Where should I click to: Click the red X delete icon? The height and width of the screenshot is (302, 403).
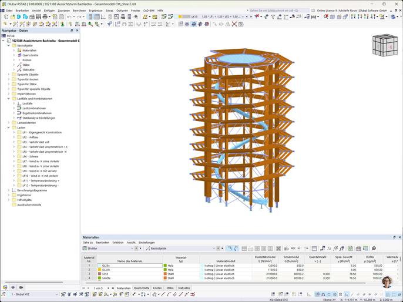[234, 24]
